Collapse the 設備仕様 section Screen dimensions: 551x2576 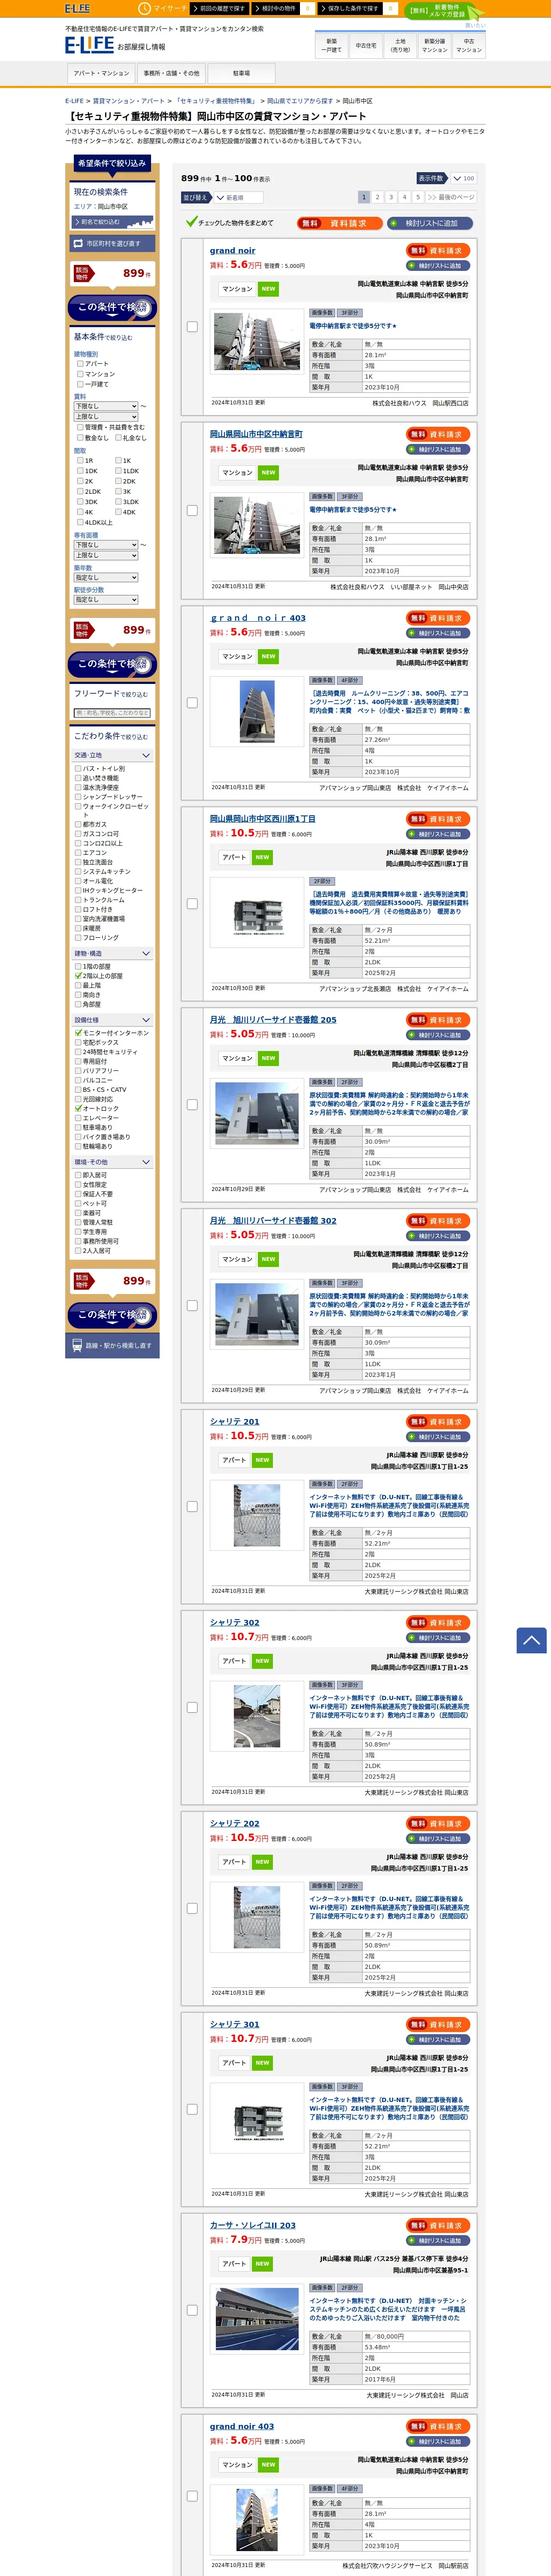coord(112,1020)
